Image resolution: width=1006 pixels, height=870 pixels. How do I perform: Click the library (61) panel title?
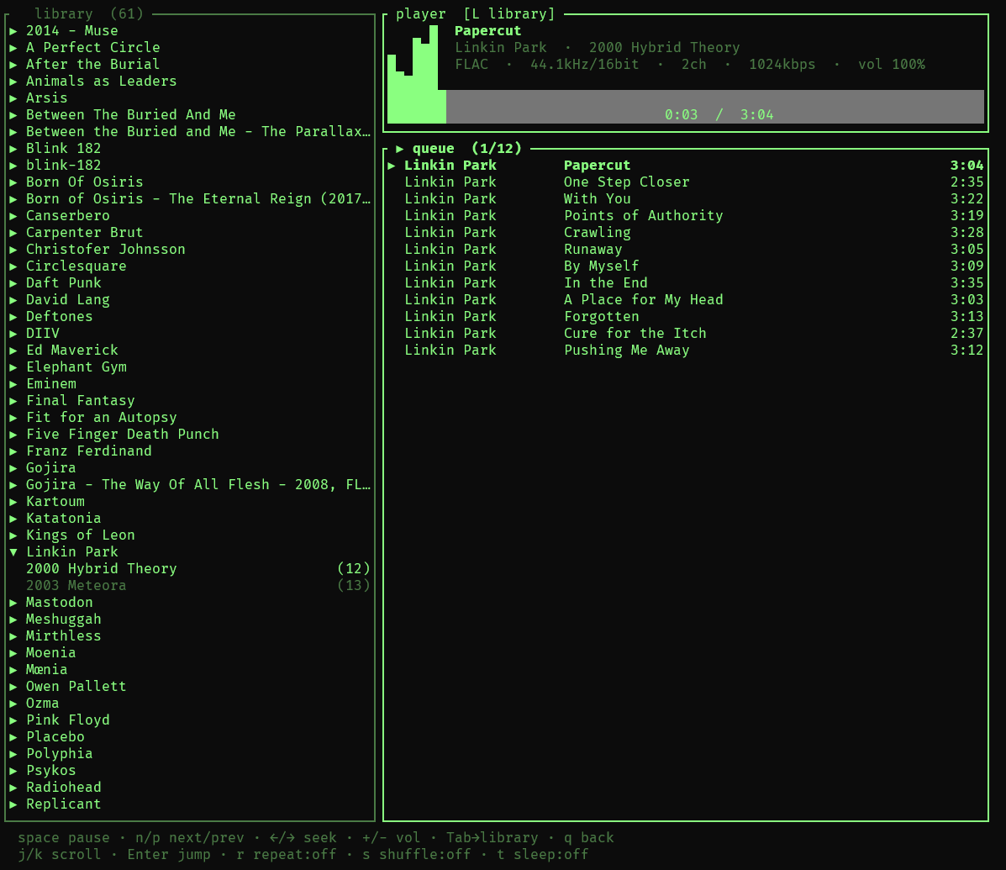point(88,13)
